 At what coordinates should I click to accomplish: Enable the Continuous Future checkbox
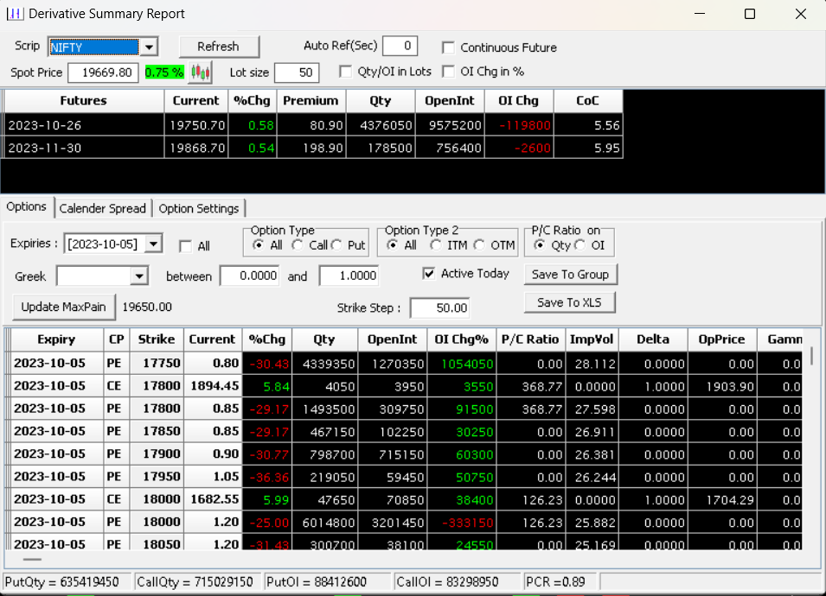pyautogui.click(x=448, y=48)
